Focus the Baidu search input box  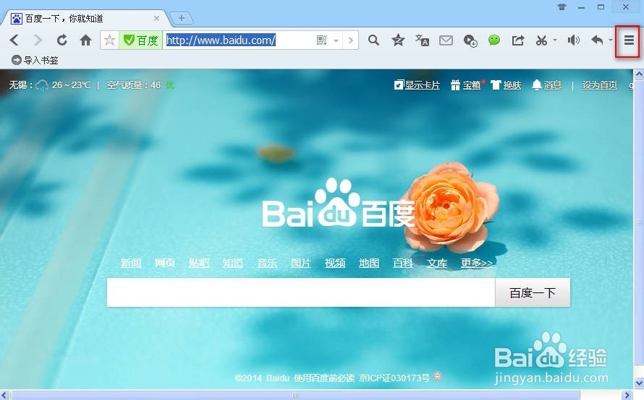[x=301, y=292]
